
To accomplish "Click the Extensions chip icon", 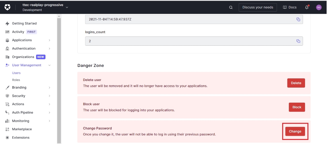I will coord(7,138).
